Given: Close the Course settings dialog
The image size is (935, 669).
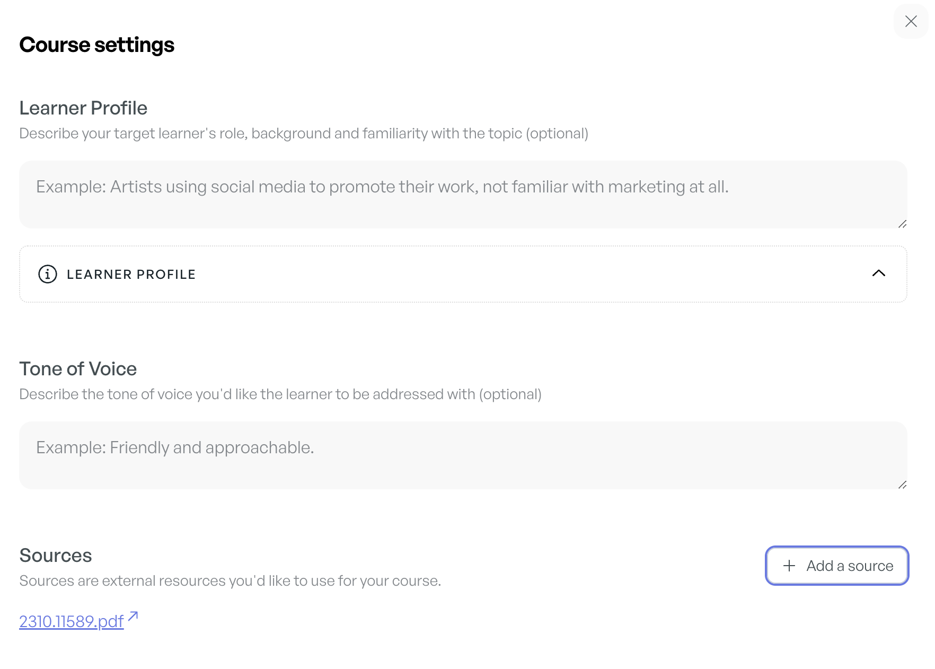Looking at the screenshot, I should (x=911, y=21).
